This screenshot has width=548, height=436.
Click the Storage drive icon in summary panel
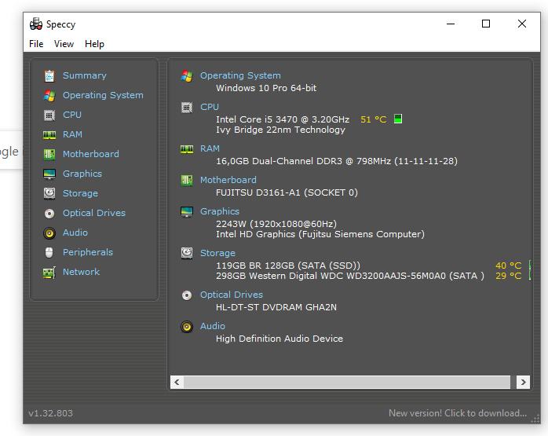click(187, 253)
